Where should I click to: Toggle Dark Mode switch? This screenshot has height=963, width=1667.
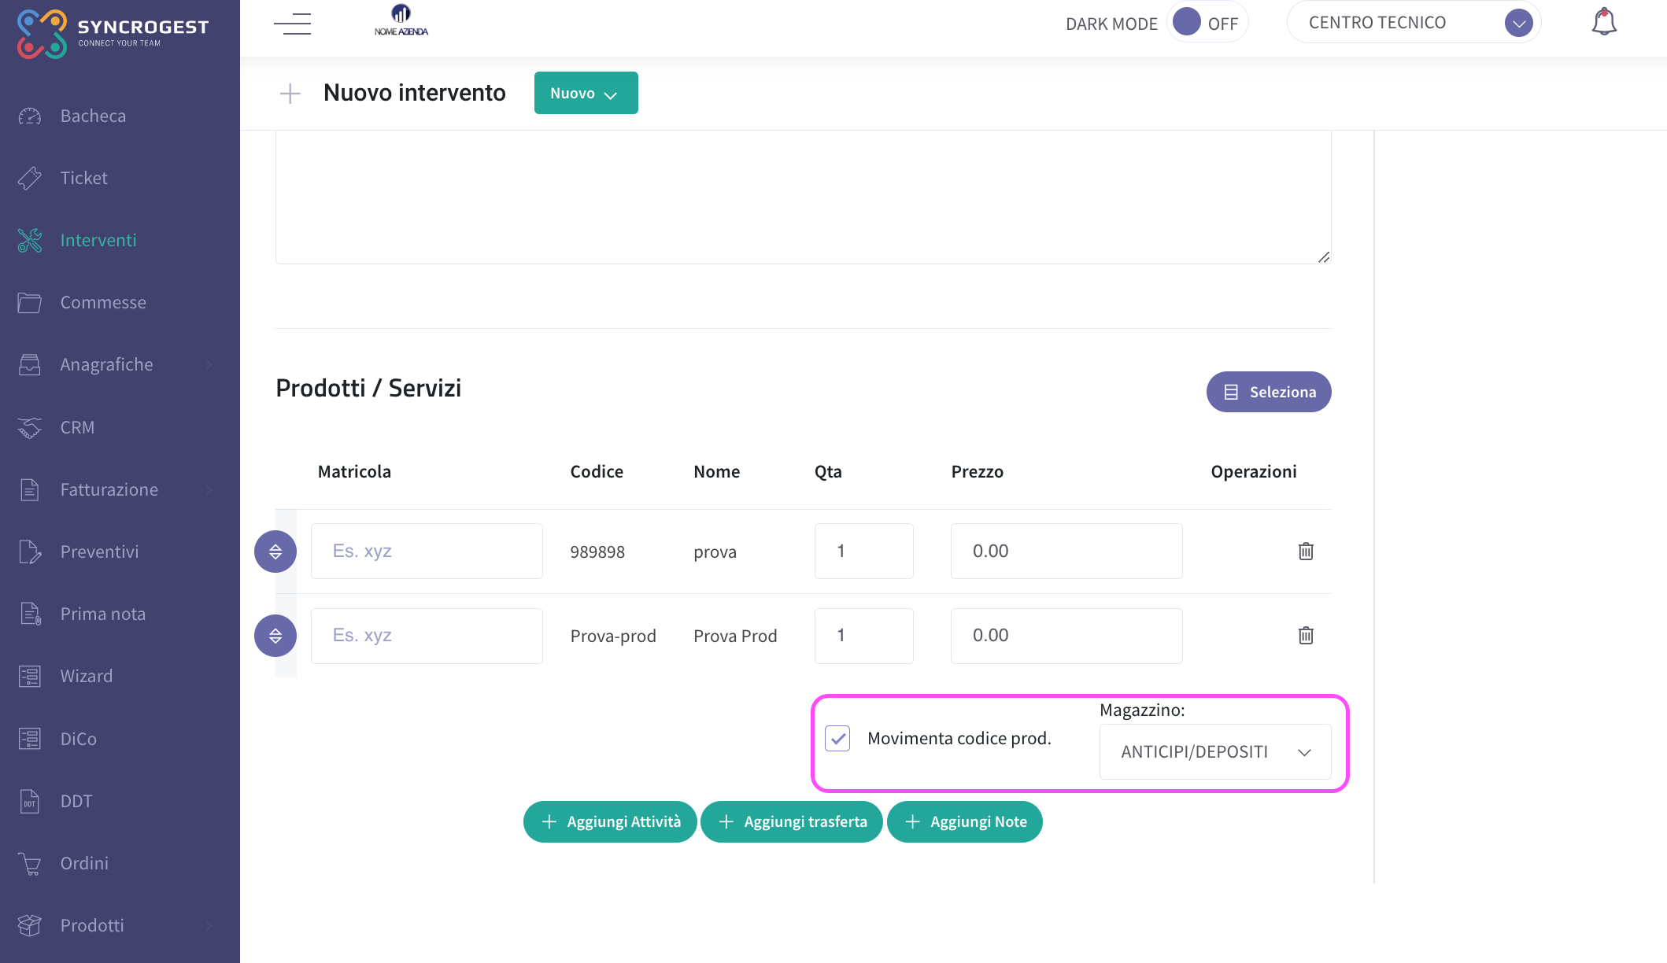click(1207, 23)
